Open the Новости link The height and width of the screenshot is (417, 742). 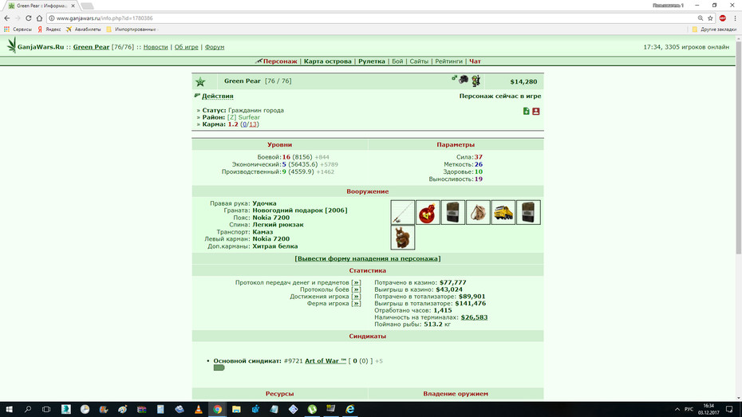(156, 47)
